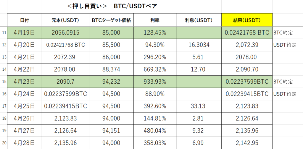This screenshot has height=149, width=303.
Task: Select row header 11
Action: tap(4, 33)
